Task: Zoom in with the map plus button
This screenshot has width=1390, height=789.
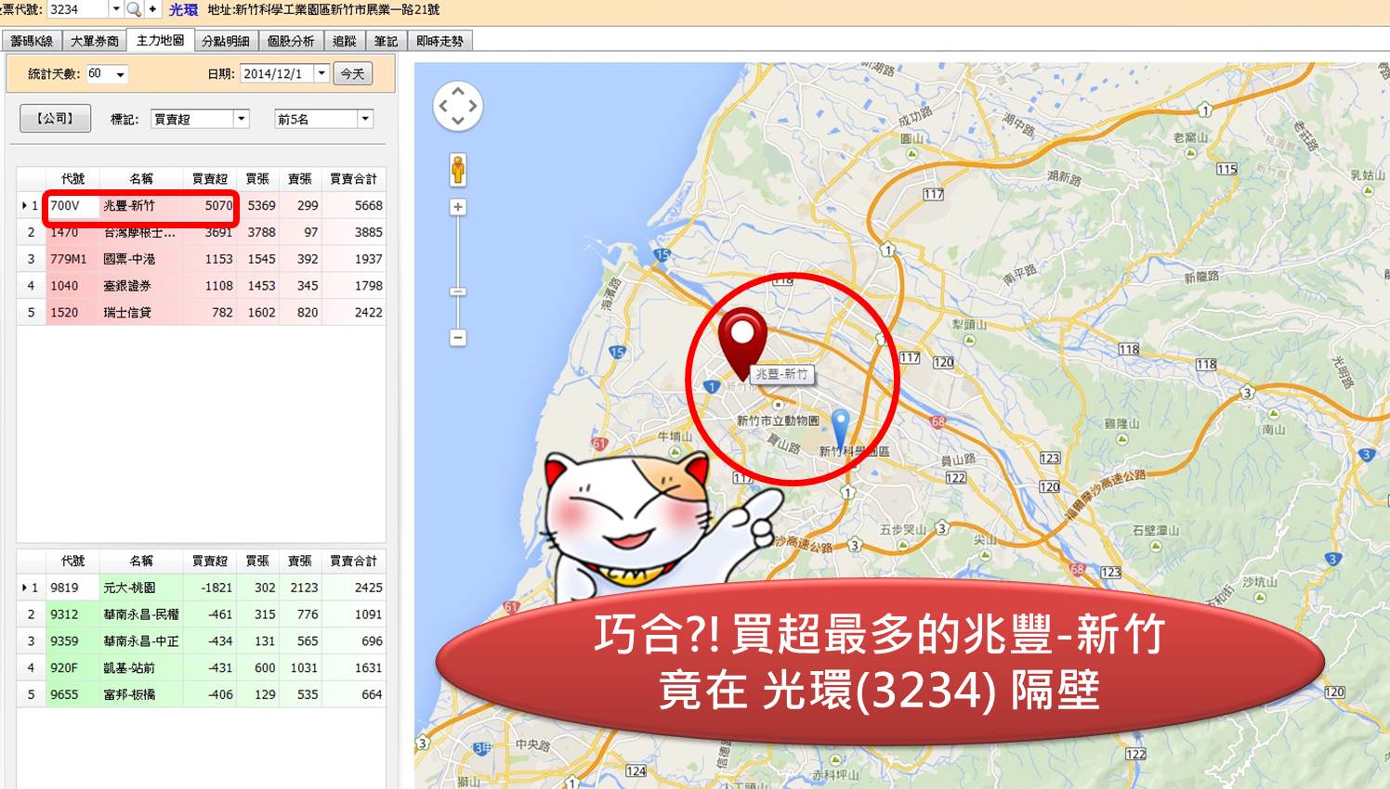Action: (458, 207)
